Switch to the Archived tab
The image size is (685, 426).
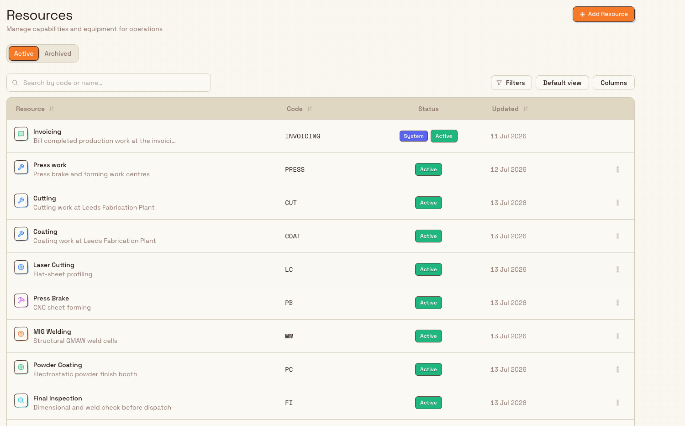58,53
